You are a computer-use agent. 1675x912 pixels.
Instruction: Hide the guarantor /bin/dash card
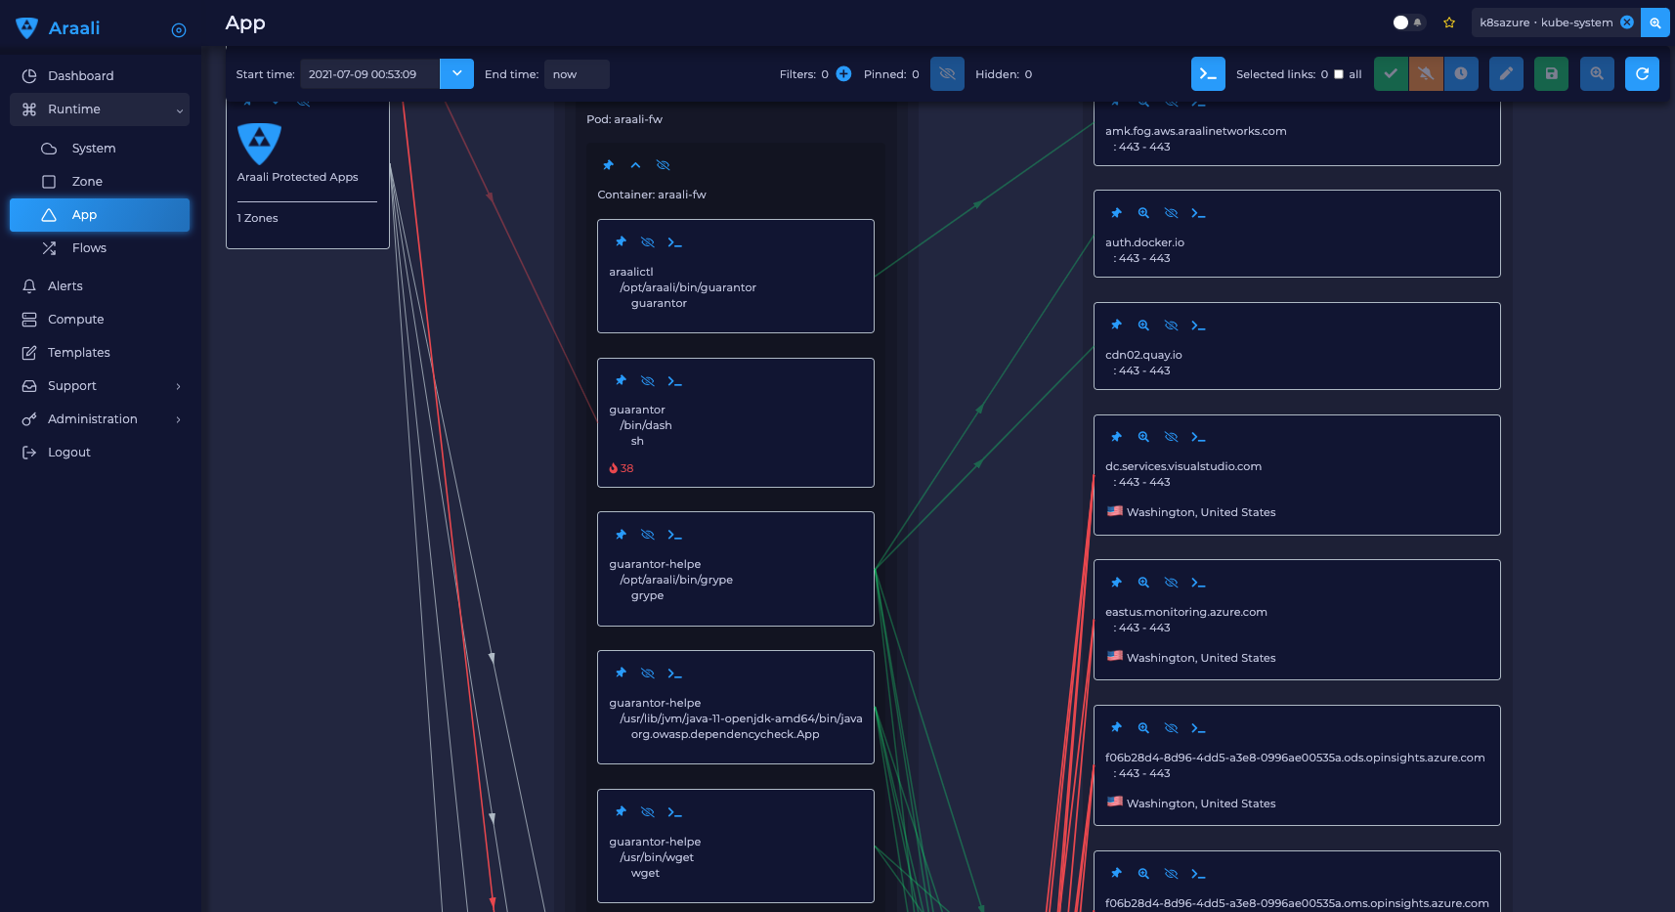pyautogui.click(x=647, y=381)
